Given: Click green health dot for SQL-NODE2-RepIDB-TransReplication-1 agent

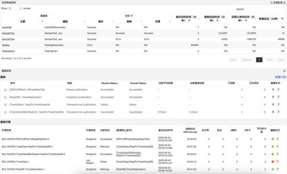Looking at the screenshot, I should pos(273,169).
